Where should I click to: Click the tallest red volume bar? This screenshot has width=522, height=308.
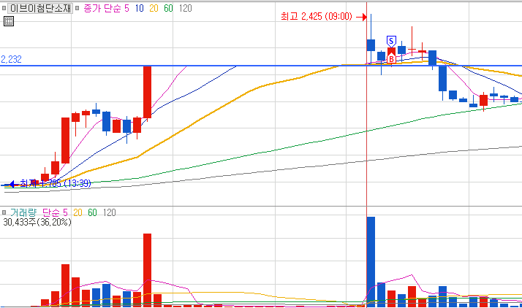[147, 270]
